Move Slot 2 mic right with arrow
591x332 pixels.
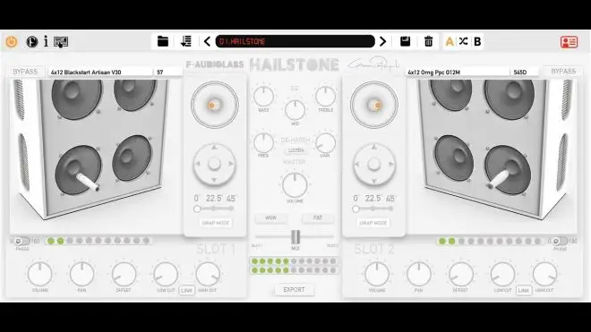[390, 165]
